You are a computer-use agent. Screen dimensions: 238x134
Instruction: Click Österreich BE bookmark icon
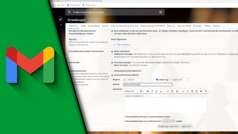(68, 5)
